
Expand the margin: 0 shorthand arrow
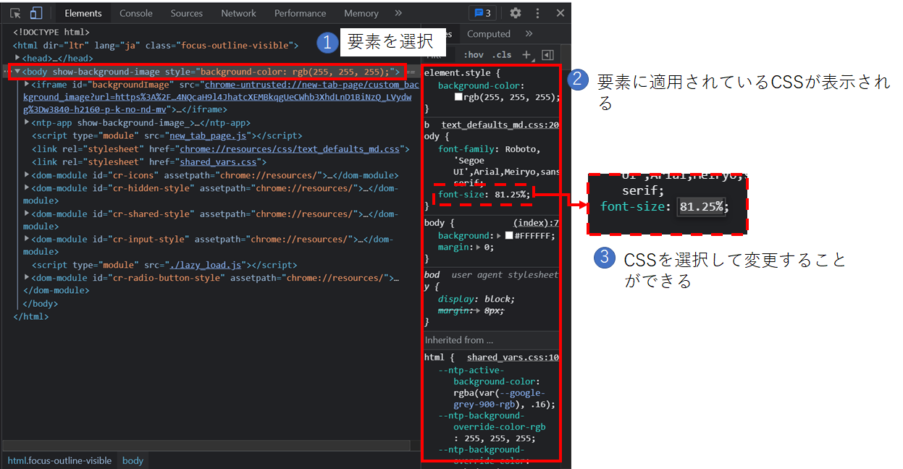point(478,247)
